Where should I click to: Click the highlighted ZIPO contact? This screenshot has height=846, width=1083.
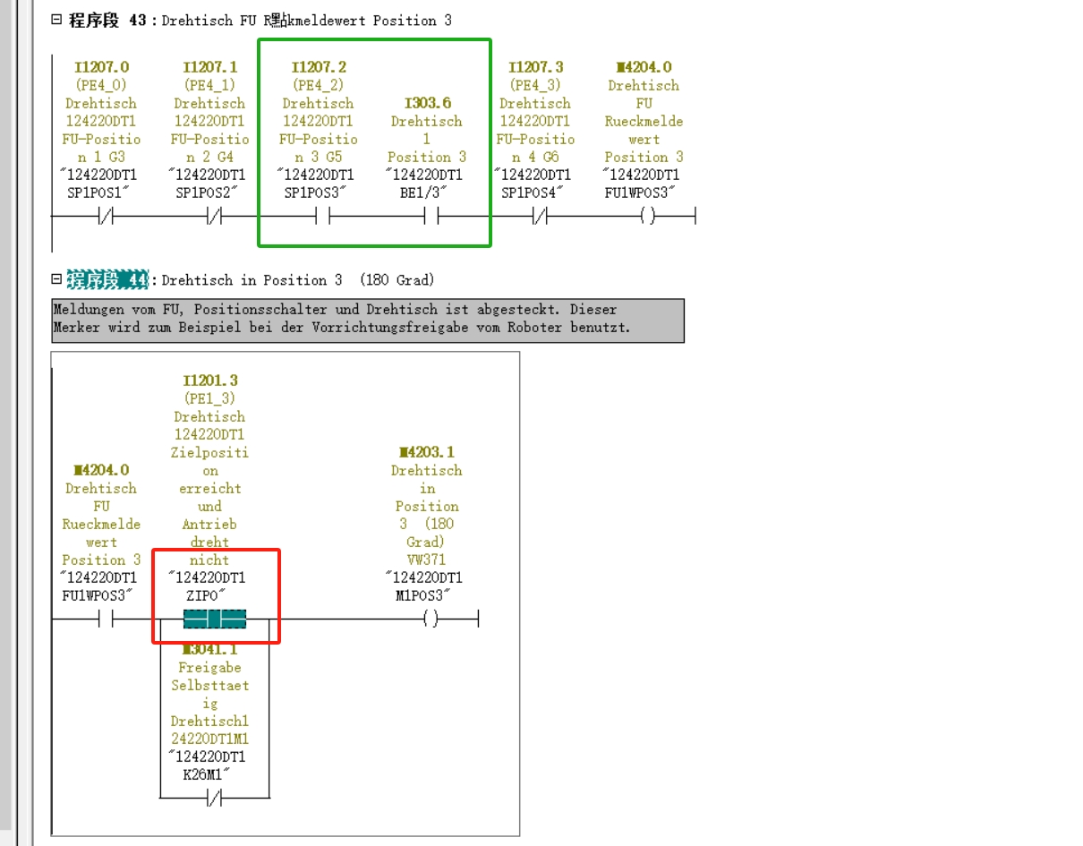point(214,619)
